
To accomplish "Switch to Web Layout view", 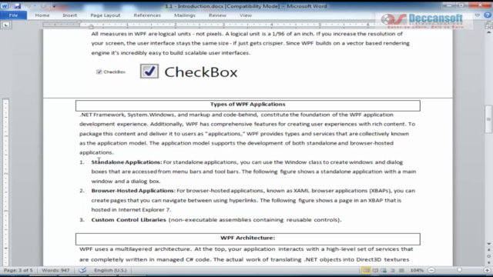I will (384, 270).
